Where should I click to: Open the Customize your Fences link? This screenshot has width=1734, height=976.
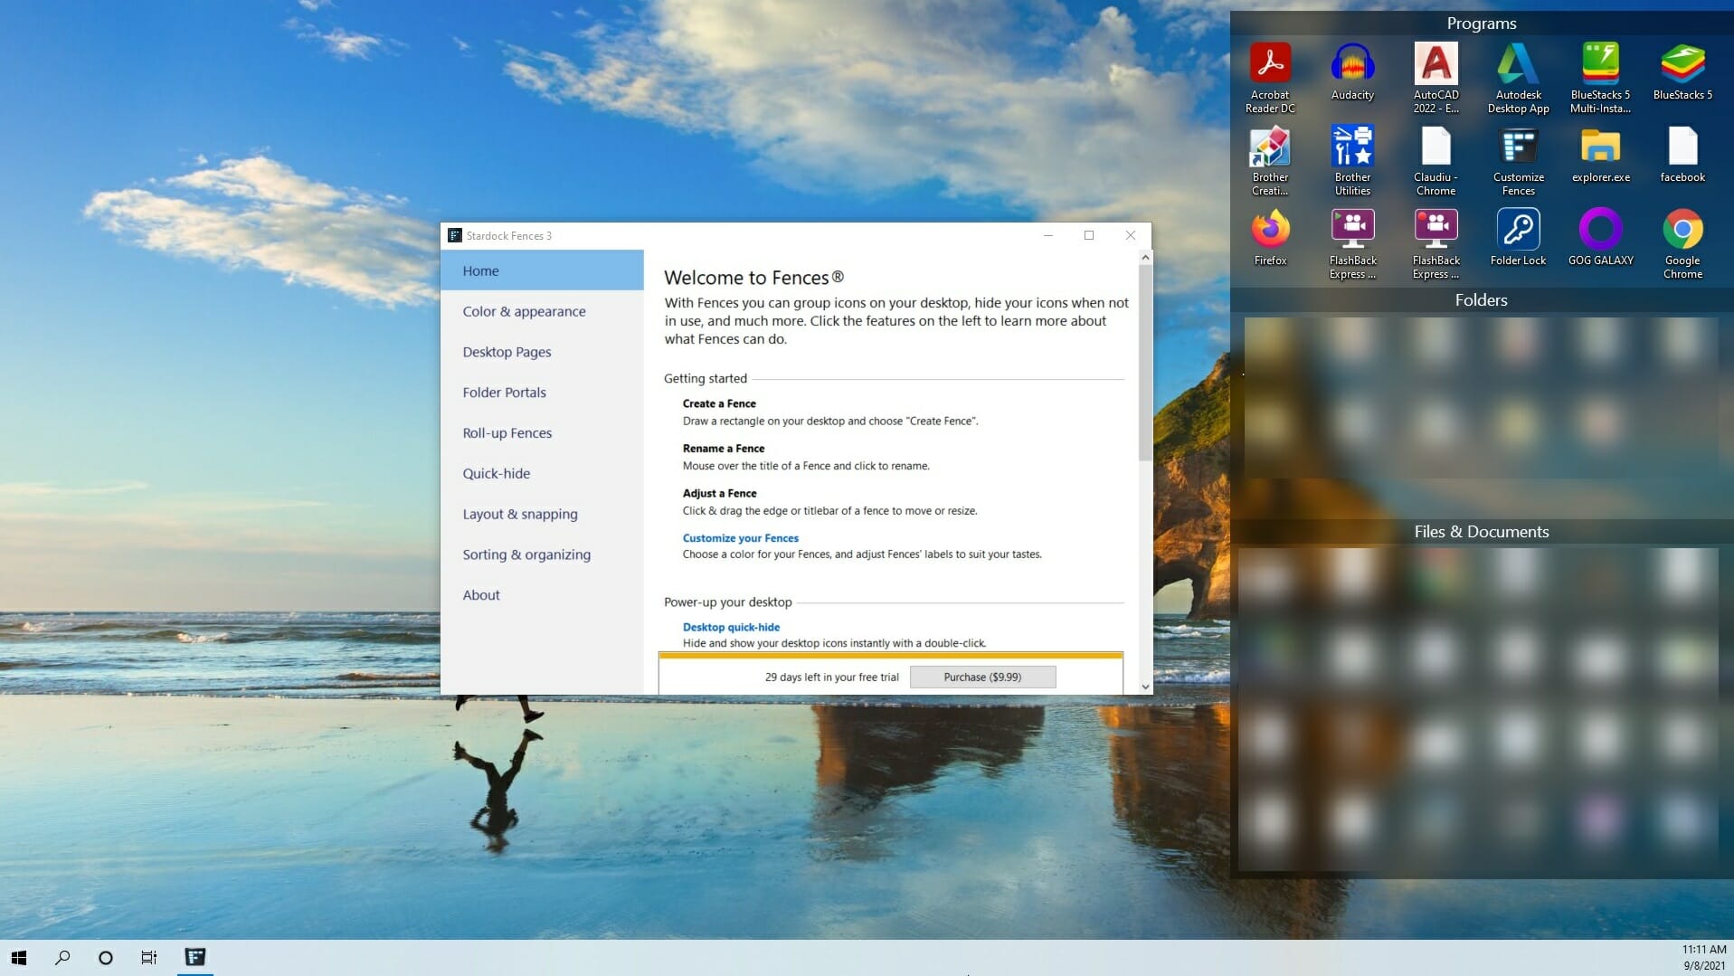(x=740, y=537)
